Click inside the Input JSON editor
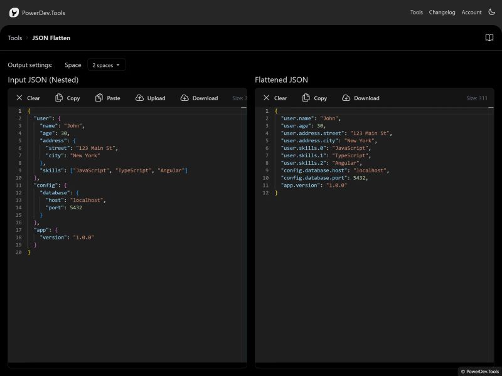Image resolution: width=502 pixels, height=376 pixels. point(125,188)
